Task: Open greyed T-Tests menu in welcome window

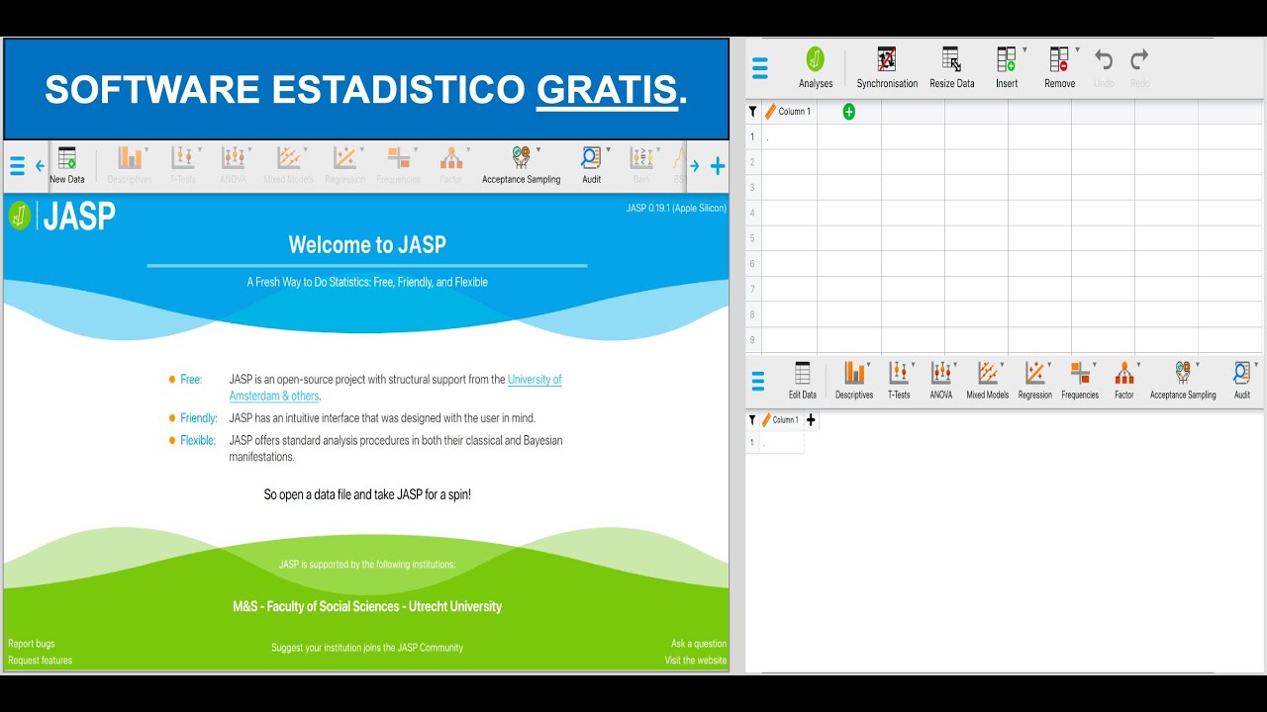Action: [x=183, y=165]
